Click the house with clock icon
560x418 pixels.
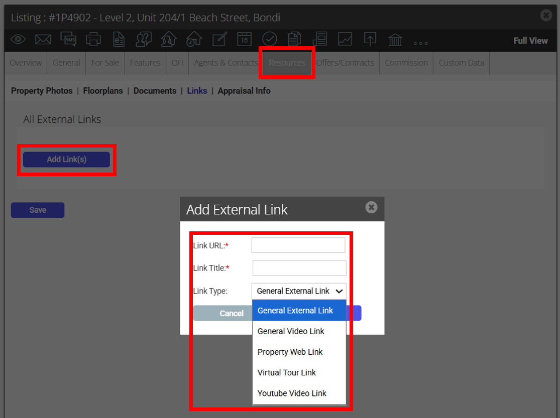click(x=194, y=39)
